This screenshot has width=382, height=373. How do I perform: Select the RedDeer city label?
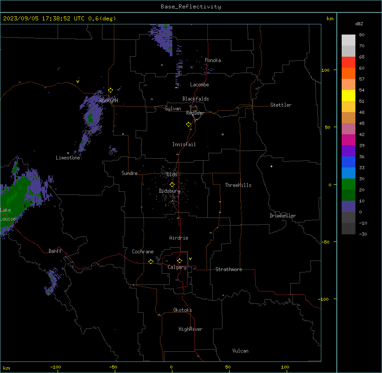[x=195, y=113]
